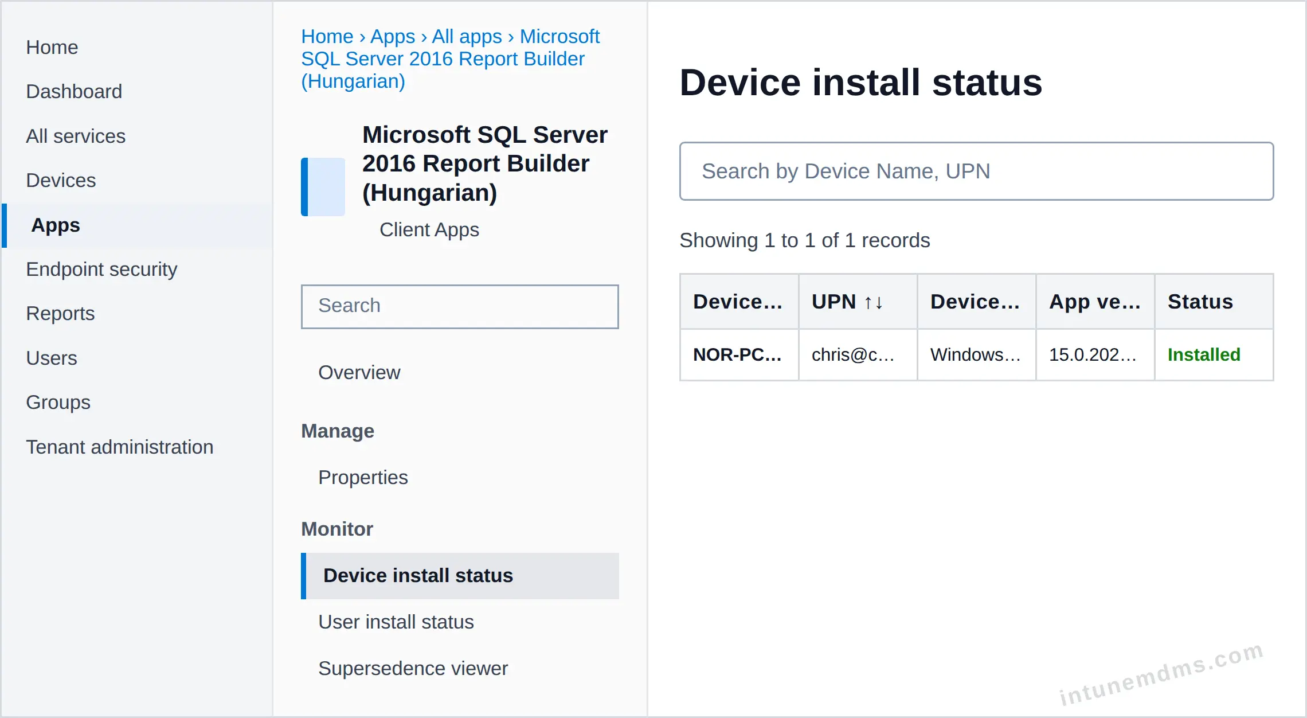Select Device install status under Monitor
This screenshot has width=1307, height=718.
coord(460,576)
